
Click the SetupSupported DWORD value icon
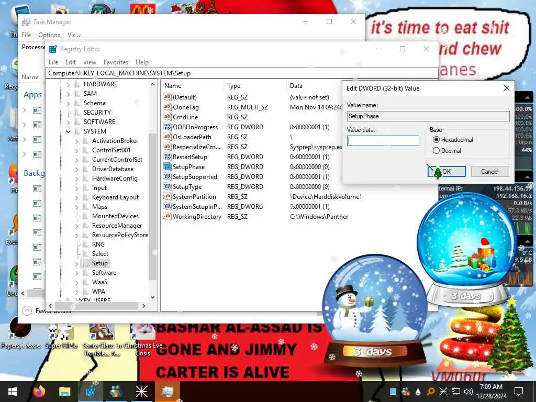[167, 176]
